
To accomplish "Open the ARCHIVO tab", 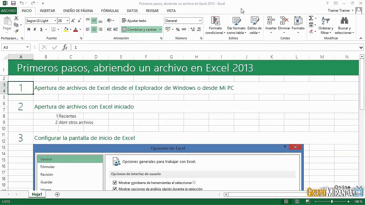I will click(8, 11).
